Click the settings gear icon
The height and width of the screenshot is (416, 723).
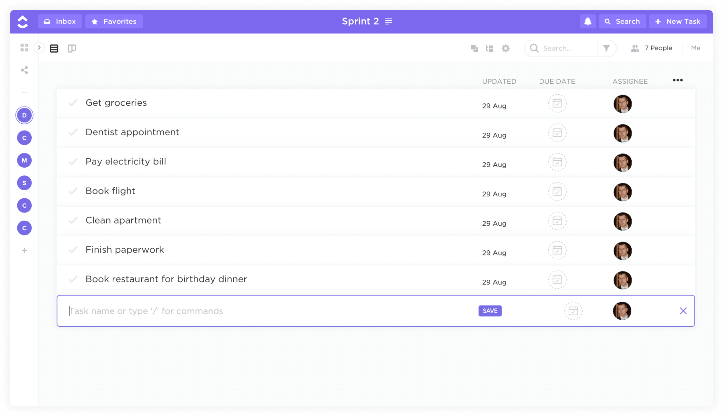coord(506,48)
